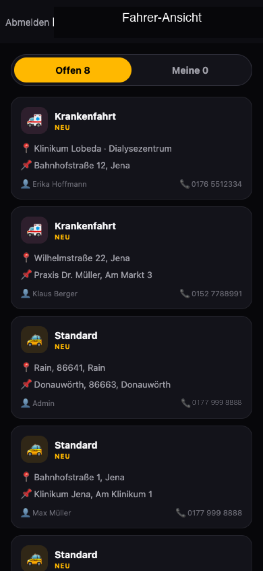The width and height of the screenshot is (263, 571).
Task: Open the Krankenfahrt card to Bahnhofstraße 12
Action: click(131, 148)
